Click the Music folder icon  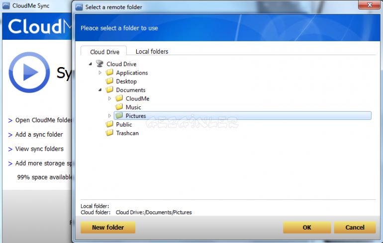point(119,107)
